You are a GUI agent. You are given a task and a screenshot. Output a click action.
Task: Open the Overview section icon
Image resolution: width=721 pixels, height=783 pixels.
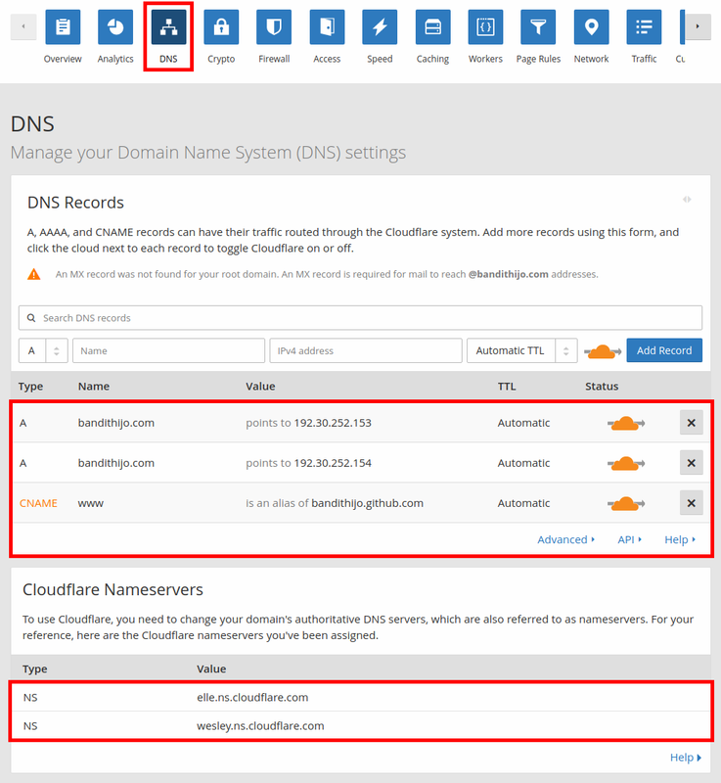pyautogui.click(x=63, y=27)
